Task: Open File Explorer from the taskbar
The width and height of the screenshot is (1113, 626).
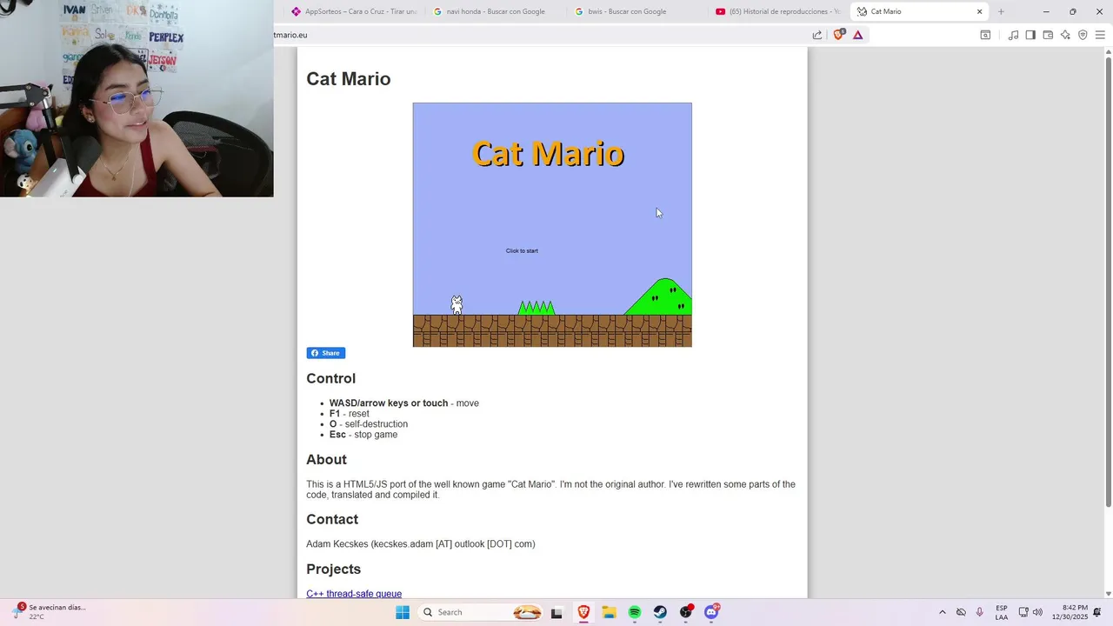Action: (609, 612)
